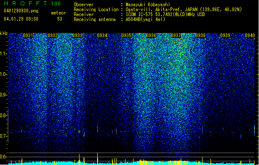Click the meteor label
Screen dimensions: 259x165
click(58, 13)
